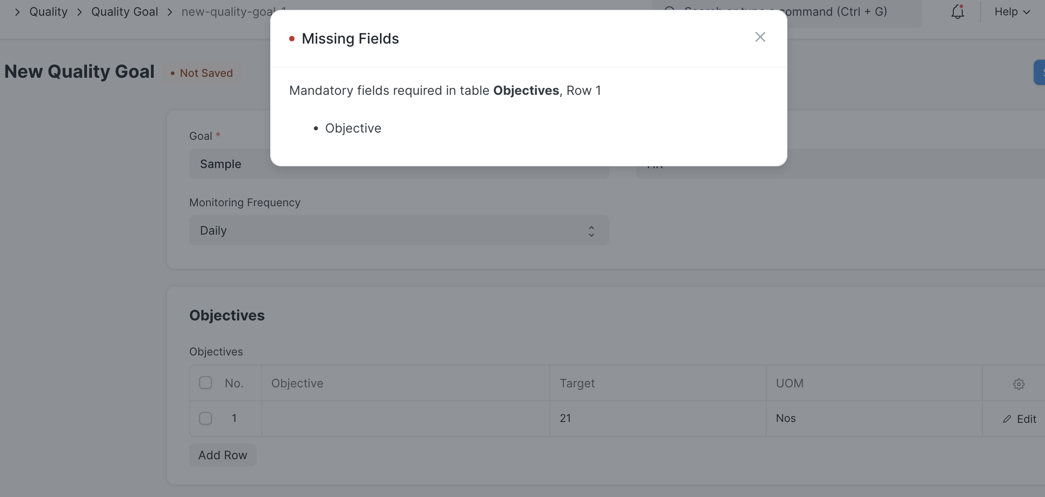Open the notifications bell
The image size is (1045, 497).
[957, 12]
